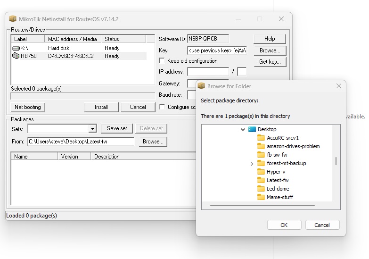The height and width of the screenshot is (259, 369).
Task: Click the Software ID field
Action: 208,39
